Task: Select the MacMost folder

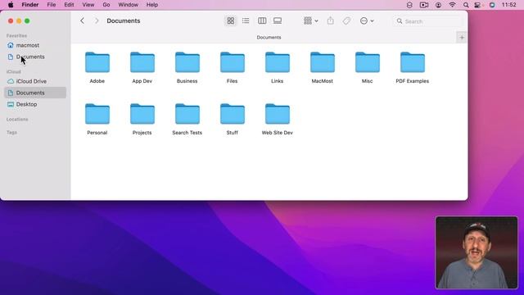Action: pos(322,67)
